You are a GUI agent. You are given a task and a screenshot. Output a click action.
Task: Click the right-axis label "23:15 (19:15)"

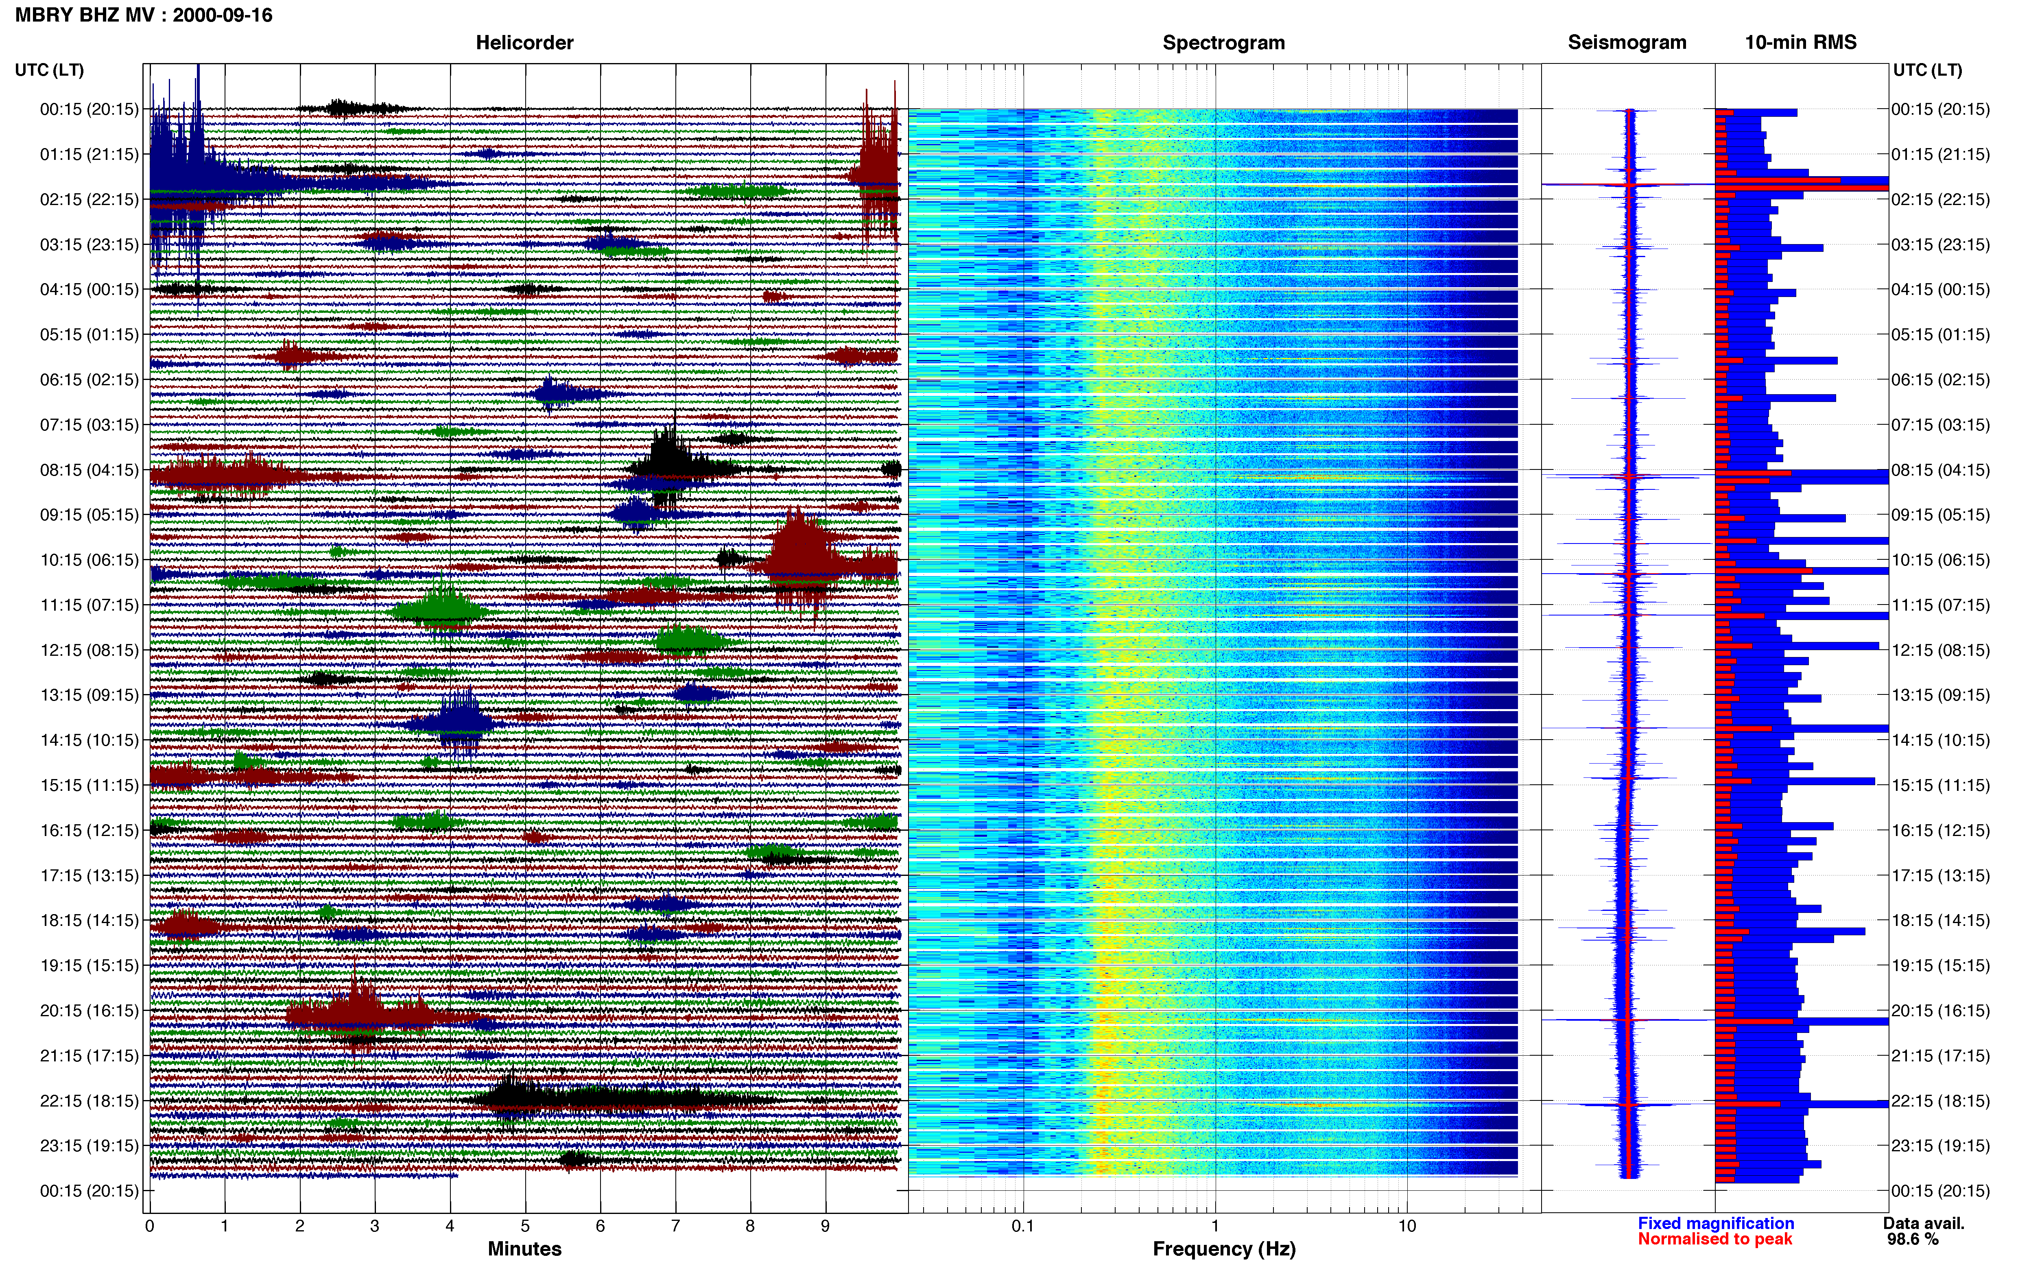point(1941,1145)
